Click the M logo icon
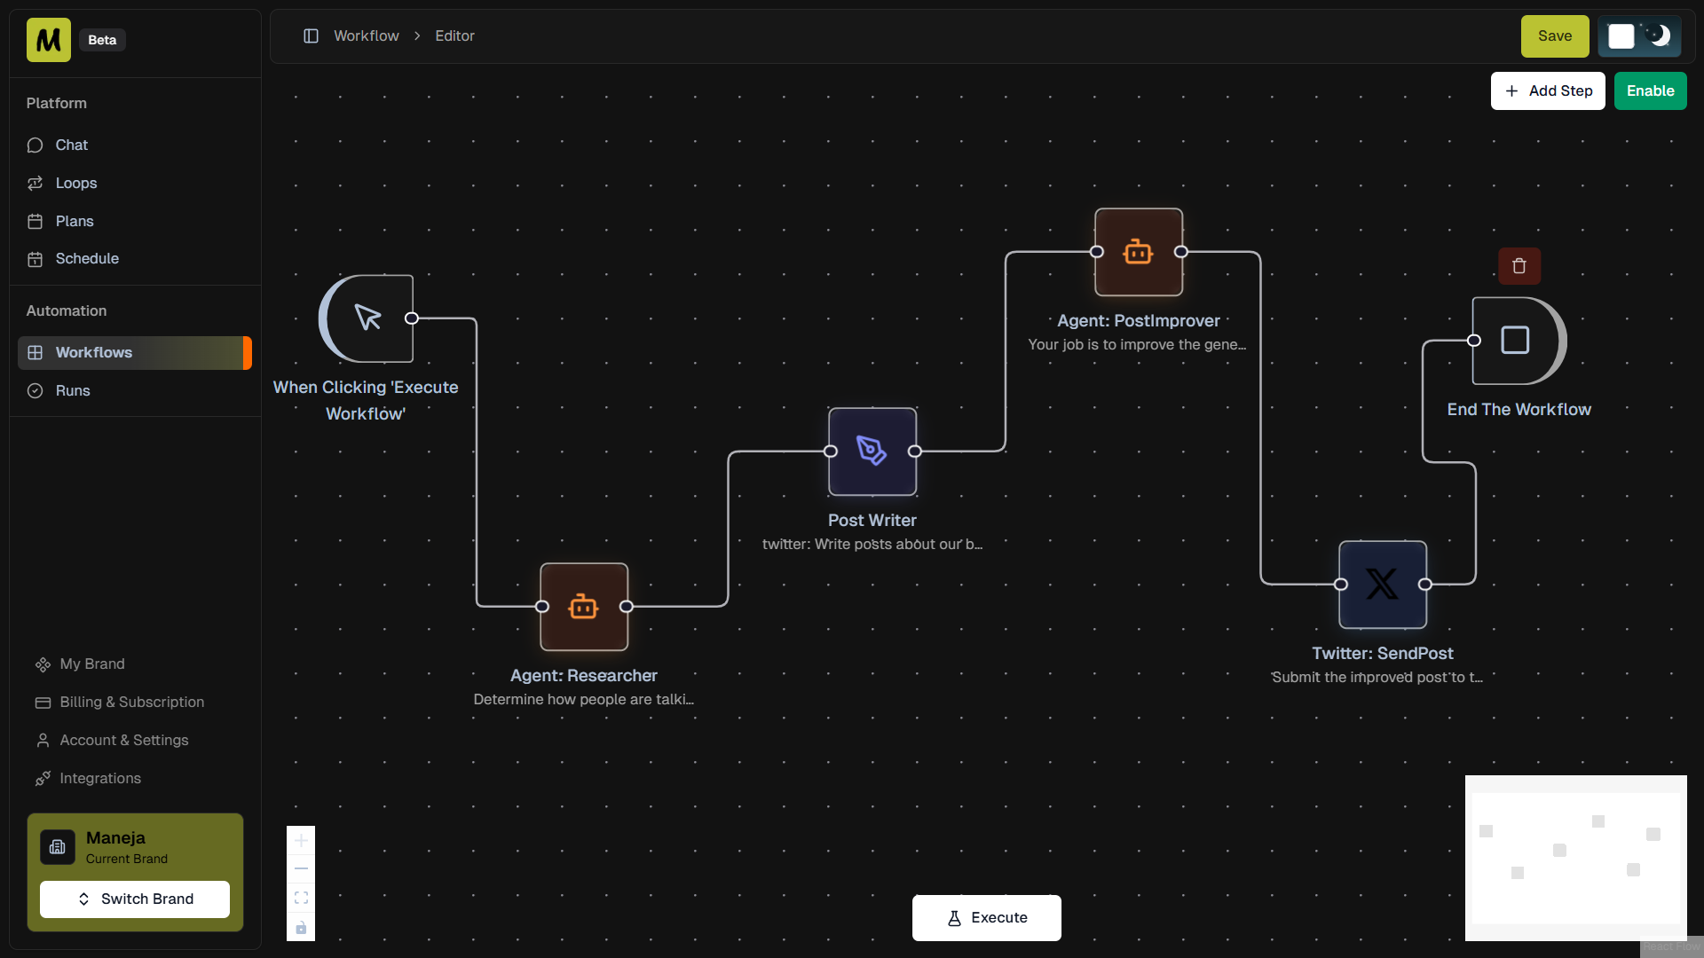1704x958 pixels. (x=49, y=40)
